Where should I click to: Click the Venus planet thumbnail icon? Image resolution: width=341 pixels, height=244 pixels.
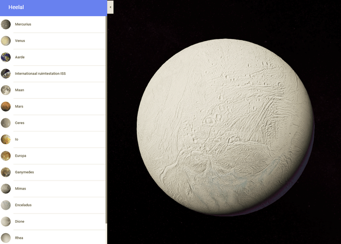(x=6, y=41)
